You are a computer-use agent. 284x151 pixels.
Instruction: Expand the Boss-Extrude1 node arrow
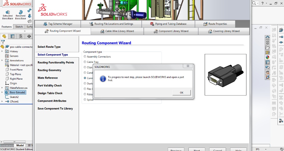coord(2,92)
